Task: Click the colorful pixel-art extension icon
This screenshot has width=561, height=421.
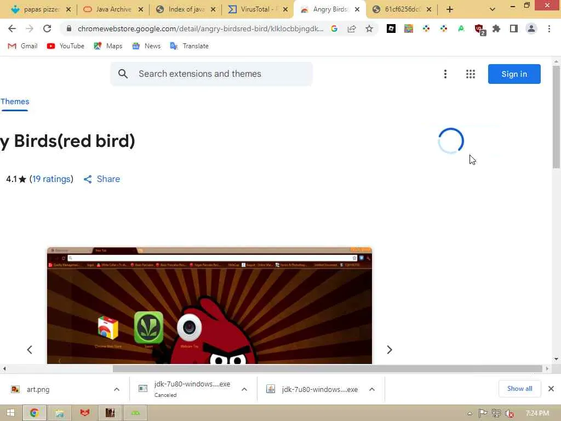Action: [x=409, y=29]
